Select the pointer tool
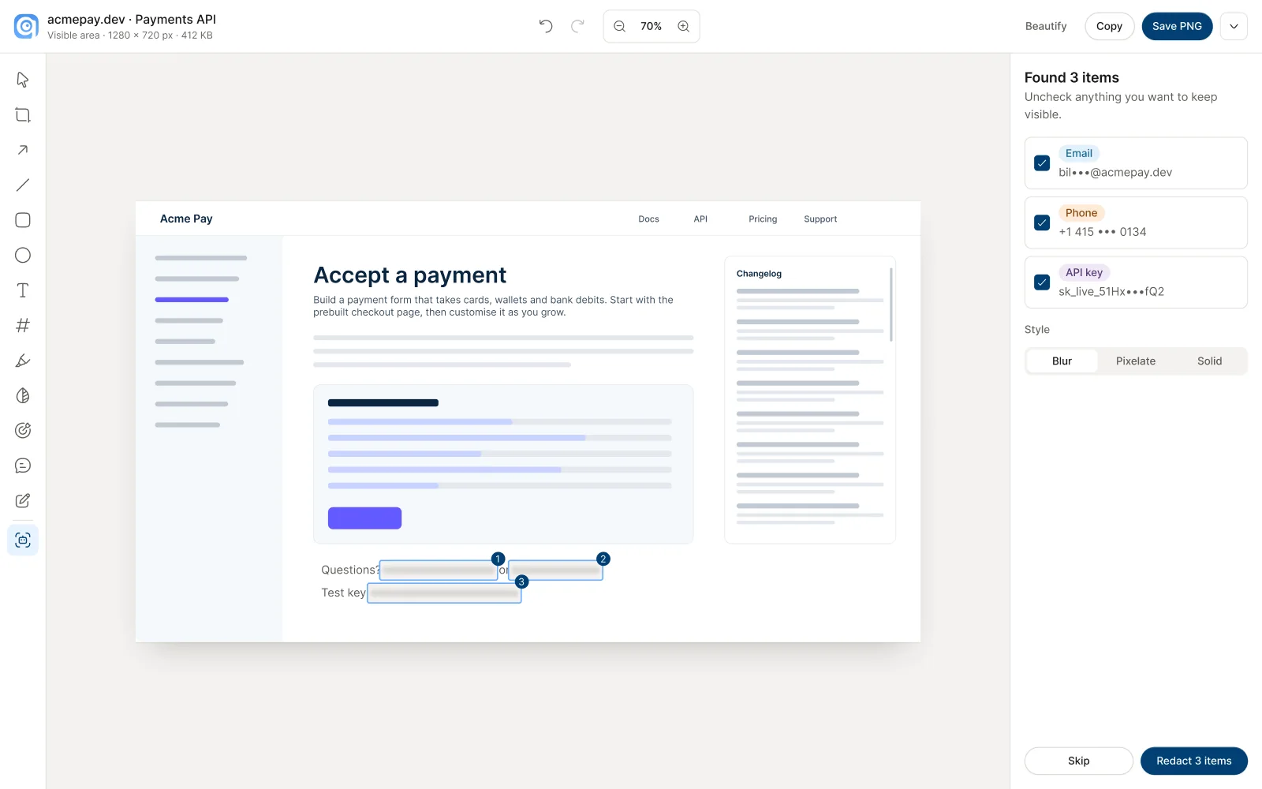The width and height of the screenshot is (1262, 789). click(x=23, y=80)
